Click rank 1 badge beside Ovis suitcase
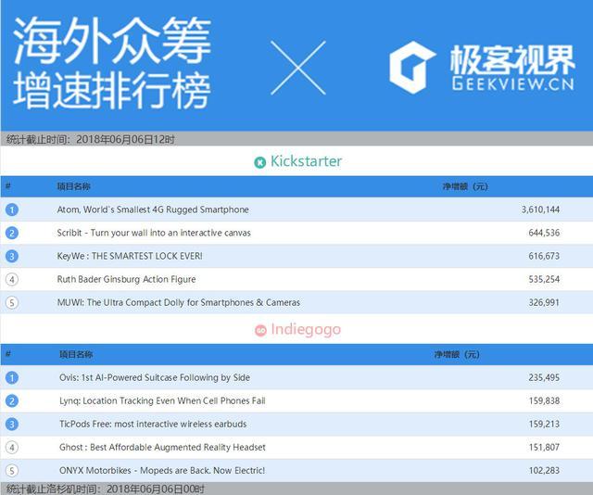The height and width of the screenshot is (495, 593). 12,377
